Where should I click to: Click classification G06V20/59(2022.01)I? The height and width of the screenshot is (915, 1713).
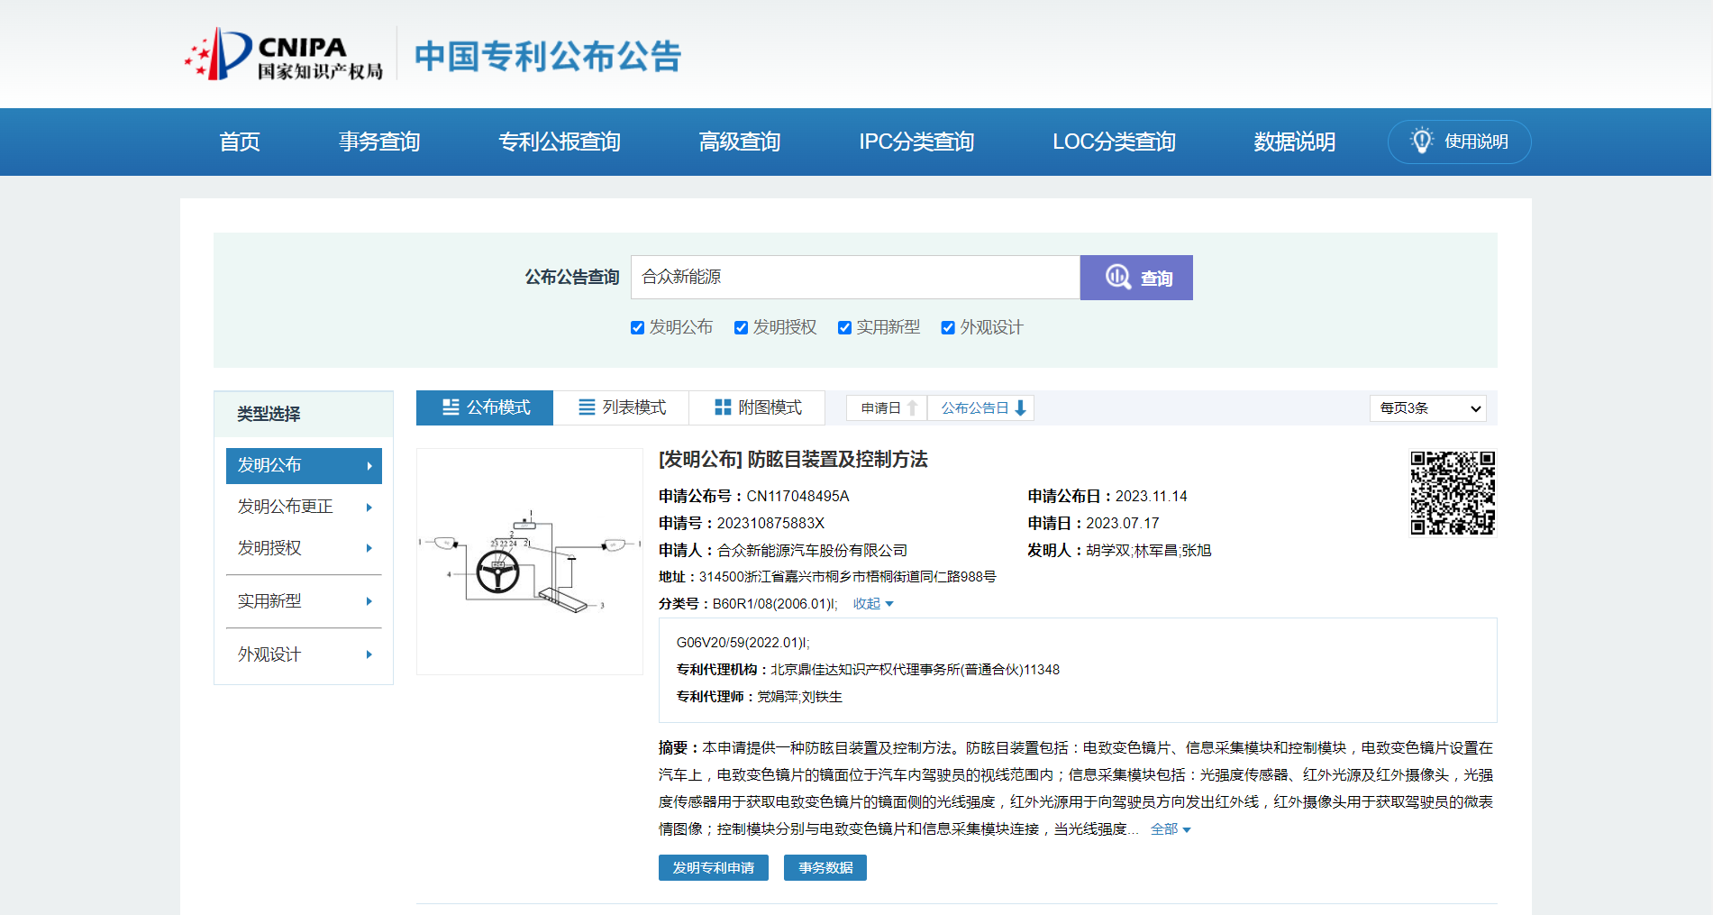pyautogui.click(x=743, y=643)
